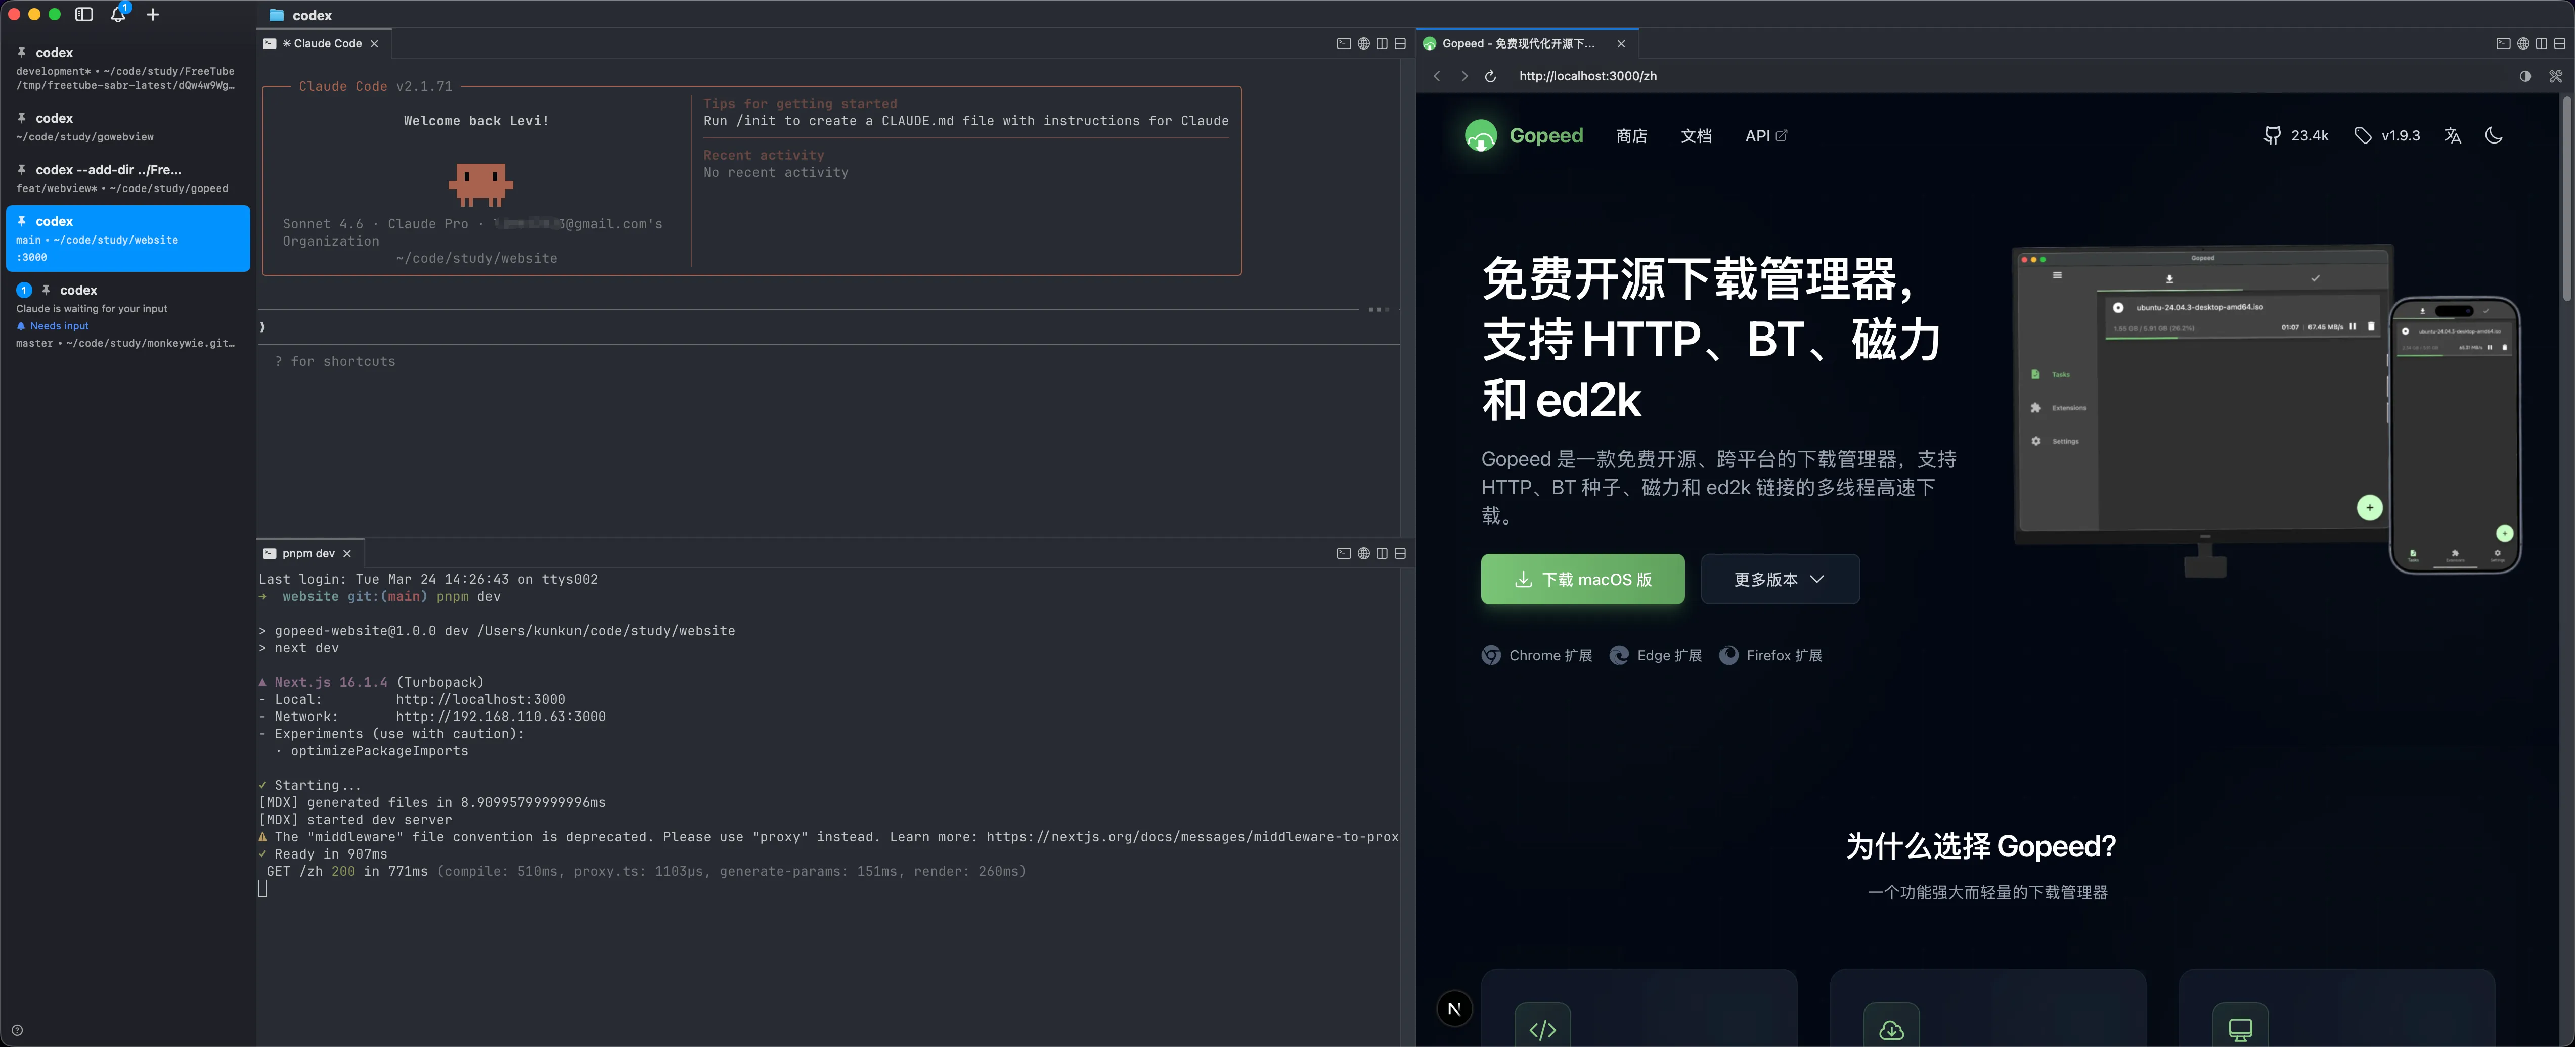Image resolution: width=2575 pixels, height=1047 pixels.
Task: Open the 文档 nav menu item
Action: pos(1695,136)
